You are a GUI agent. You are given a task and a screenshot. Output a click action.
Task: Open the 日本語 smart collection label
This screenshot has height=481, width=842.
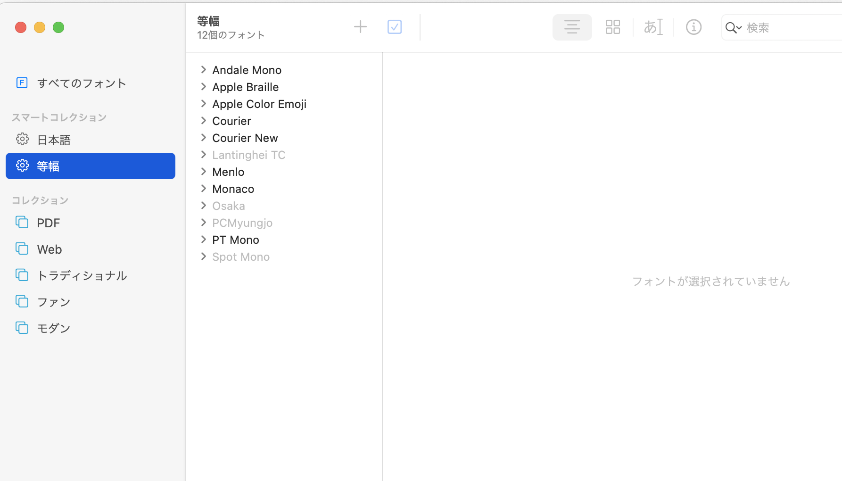pos(54,140)
